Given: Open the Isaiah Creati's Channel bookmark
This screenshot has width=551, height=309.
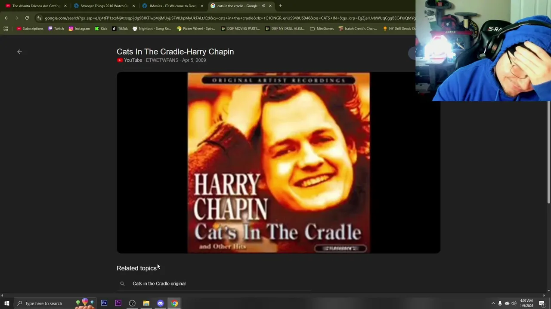Looking at the screenshot, I should 358,29.
